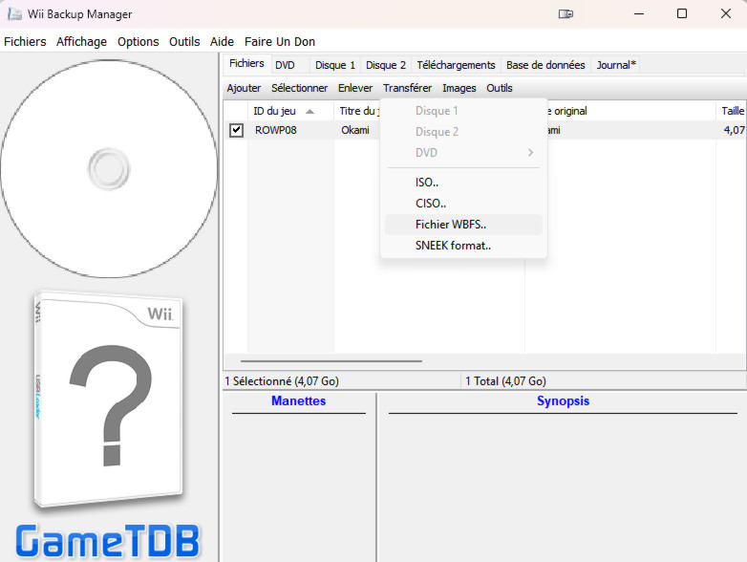Click the 4,07 size cell
The height and width of the screenshot is (562, 747).
point(735,130)
